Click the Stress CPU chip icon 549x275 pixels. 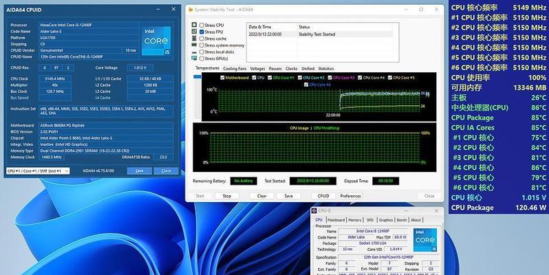pyautogui.click(x=194, y=25)
